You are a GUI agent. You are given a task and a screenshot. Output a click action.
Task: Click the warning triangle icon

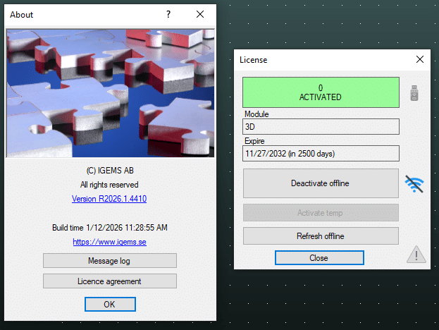coord(415,255)
